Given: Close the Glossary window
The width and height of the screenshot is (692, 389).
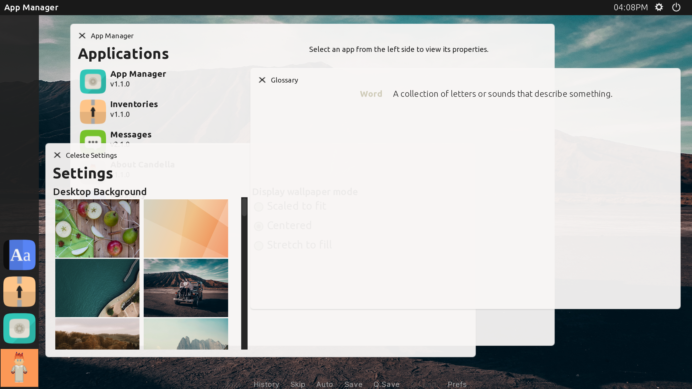Looking at the screenshot, I should click(262, 80).
